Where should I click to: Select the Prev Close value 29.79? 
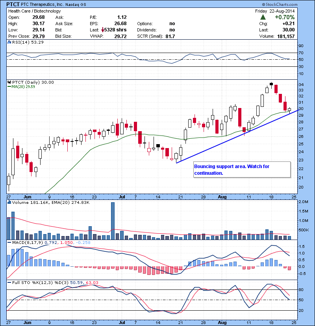coord(39,37)
